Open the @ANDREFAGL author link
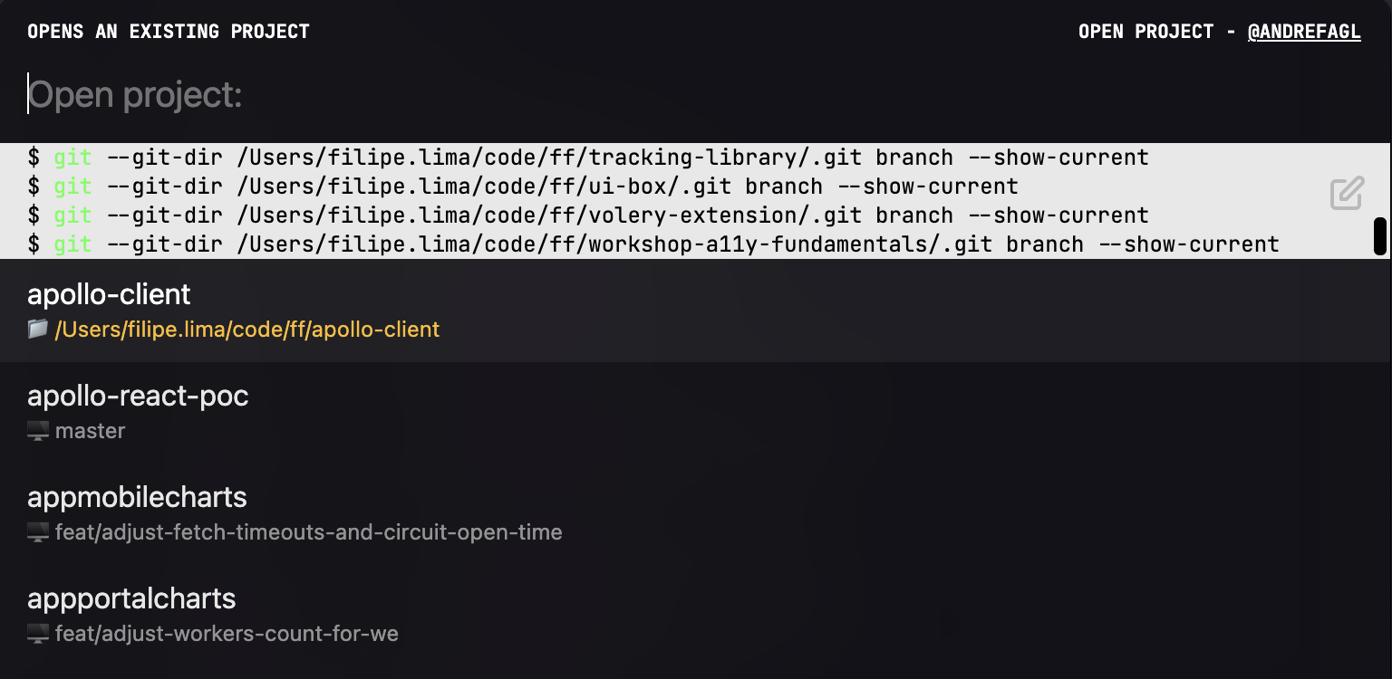1392x679 pixels. coord(1304,32)
